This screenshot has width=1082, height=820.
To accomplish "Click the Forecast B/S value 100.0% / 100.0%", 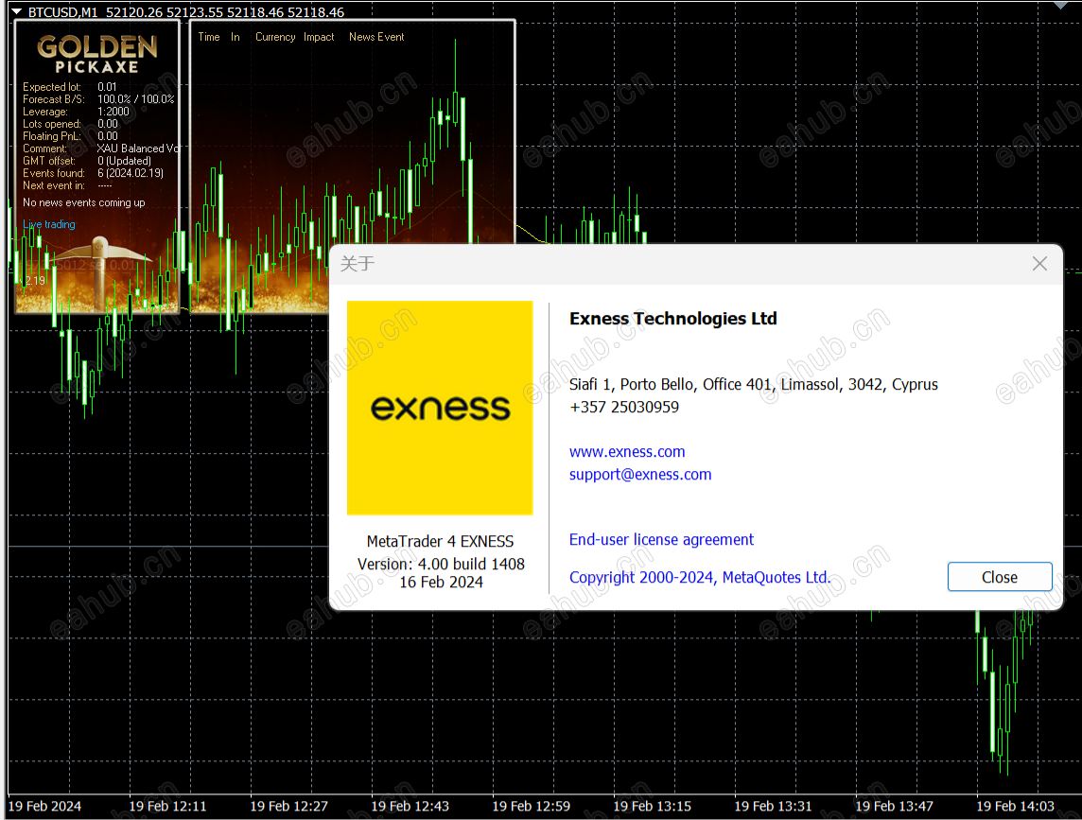I will point(136,98).
